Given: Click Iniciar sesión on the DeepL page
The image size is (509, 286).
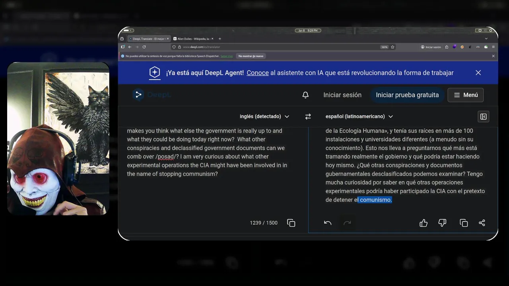Looking at the screenshot, I should click(342, 95).
